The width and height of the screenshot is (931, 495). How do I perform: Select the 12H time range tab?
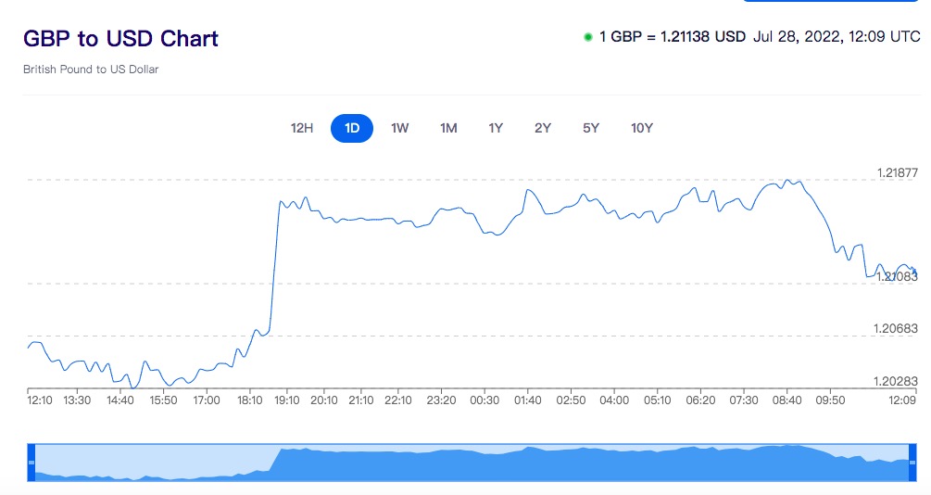click(302, 128)
